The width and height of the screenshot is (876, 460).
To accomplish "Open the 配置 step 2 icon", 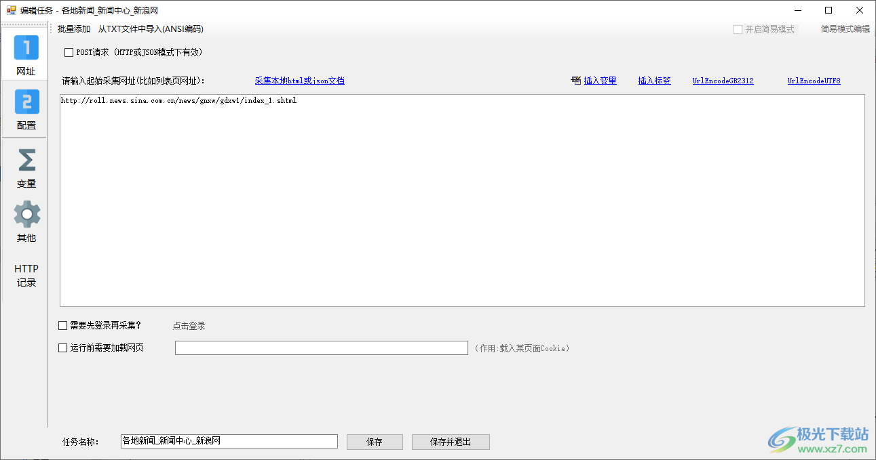I will tap(26, 102).
